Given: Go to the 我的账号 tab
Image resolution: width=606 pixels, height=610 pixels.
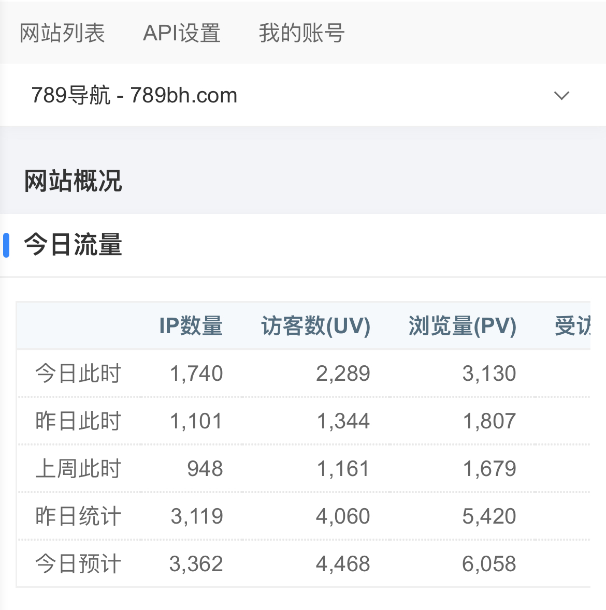Looking at the screenshot, I should (301, 33).
